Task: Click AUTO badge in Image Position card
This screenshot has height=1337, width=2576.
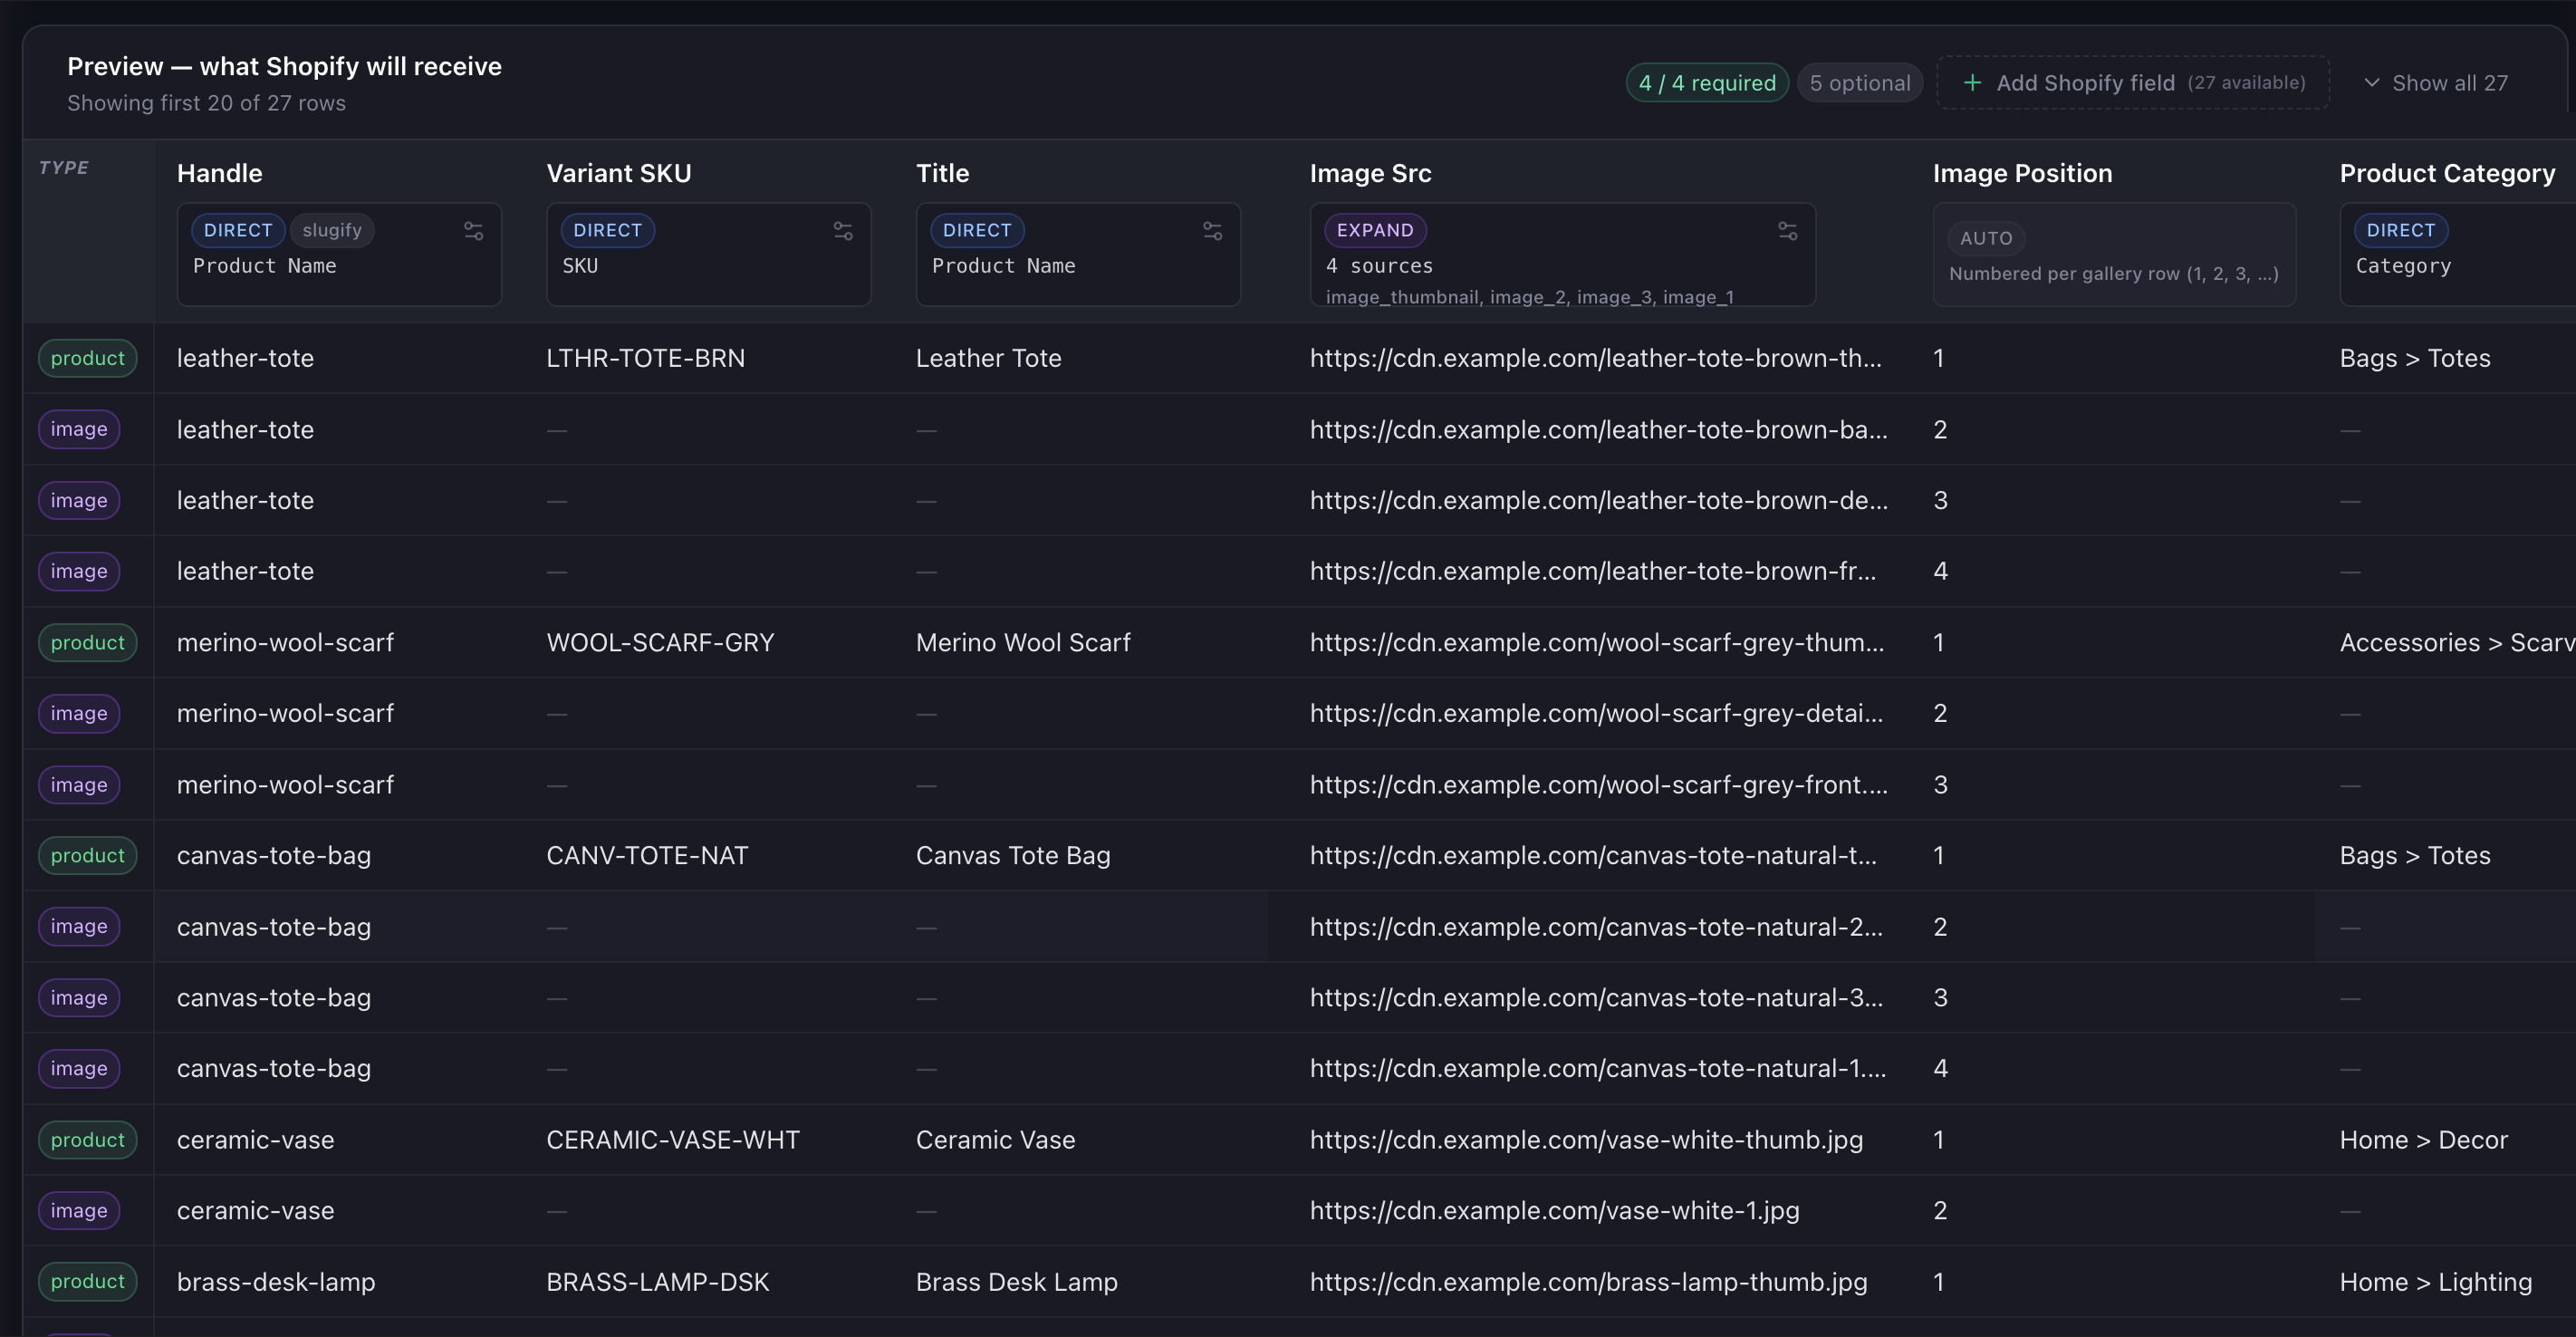Action: coord(1986,238)
